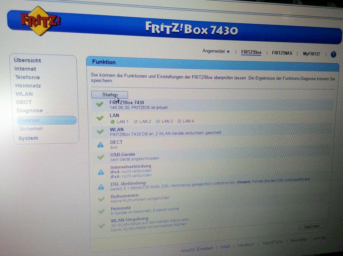This screenshot has height=256, width=343.
Task: Click the Ansicht: Erweitert footer link
Action: point(196,249)
